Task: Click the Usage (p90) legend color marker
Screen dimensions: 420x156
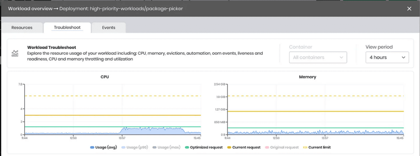Action: pos(123,147)
